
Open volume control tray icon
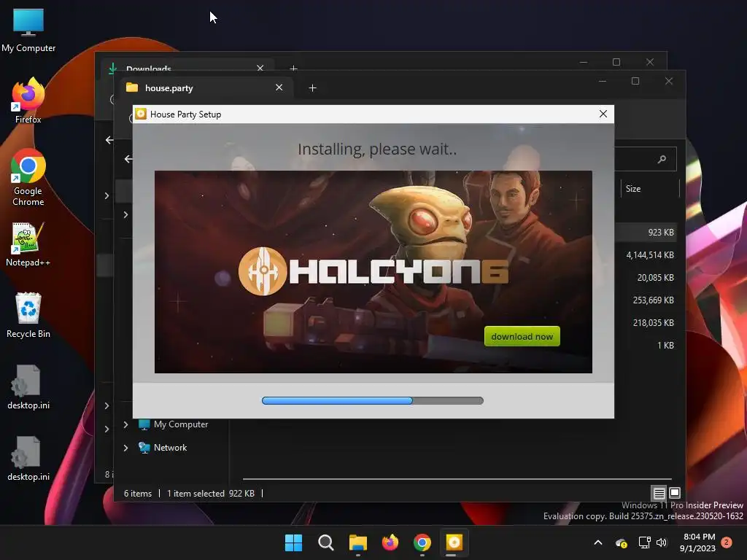click(662, 542)
